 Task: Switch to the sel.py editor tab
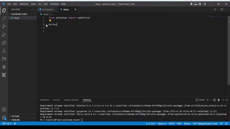(x=66, y=10)
